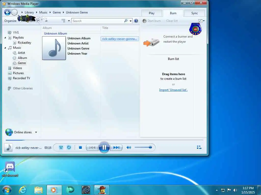Screen dimensions: 261x195
Task: Open Burn options checklist icon
Action: (200, 21)
